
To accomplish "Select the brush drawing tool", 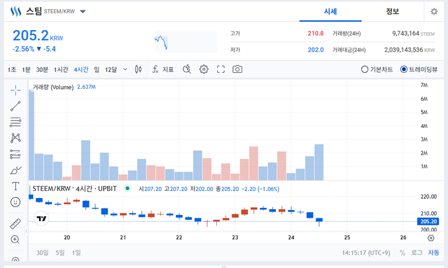I will (15, 170).
